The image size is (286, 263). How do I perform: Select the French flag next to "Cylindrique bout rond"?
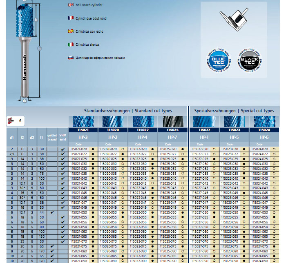click(70, 18)
